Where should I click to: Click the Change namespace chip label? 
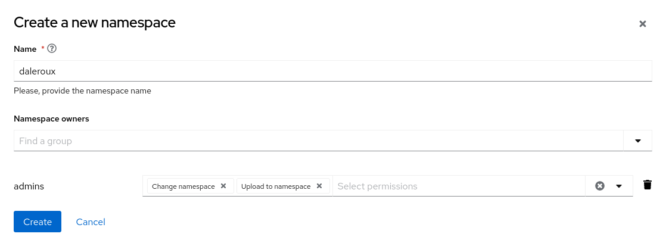click(x=183, y=186)
